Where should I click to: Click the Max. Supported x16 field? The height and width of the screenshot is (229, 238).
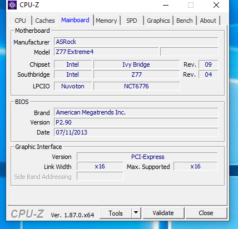point(196,166)
